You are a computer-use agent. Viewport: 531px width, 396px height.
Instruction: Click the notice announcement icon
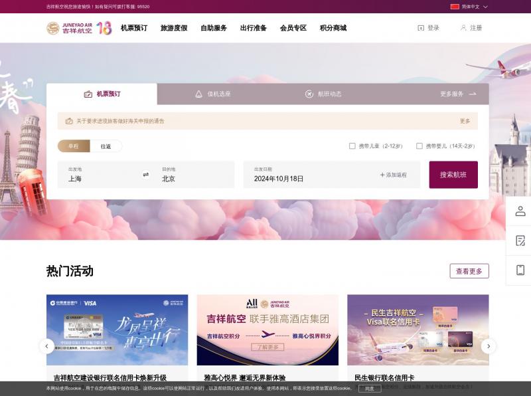(x=69, y=121)
